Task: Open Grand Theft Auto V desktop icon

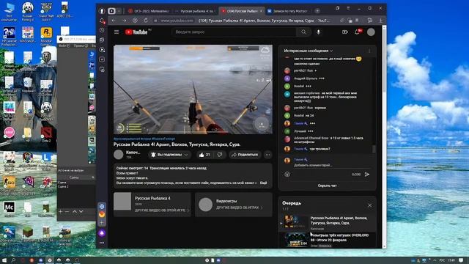Action: tap(46, 12)
